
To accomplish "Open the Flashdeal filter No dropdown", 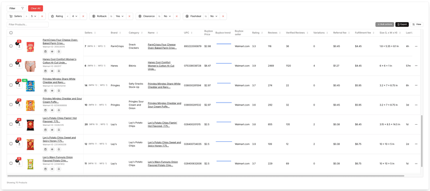I will [213, 17].
